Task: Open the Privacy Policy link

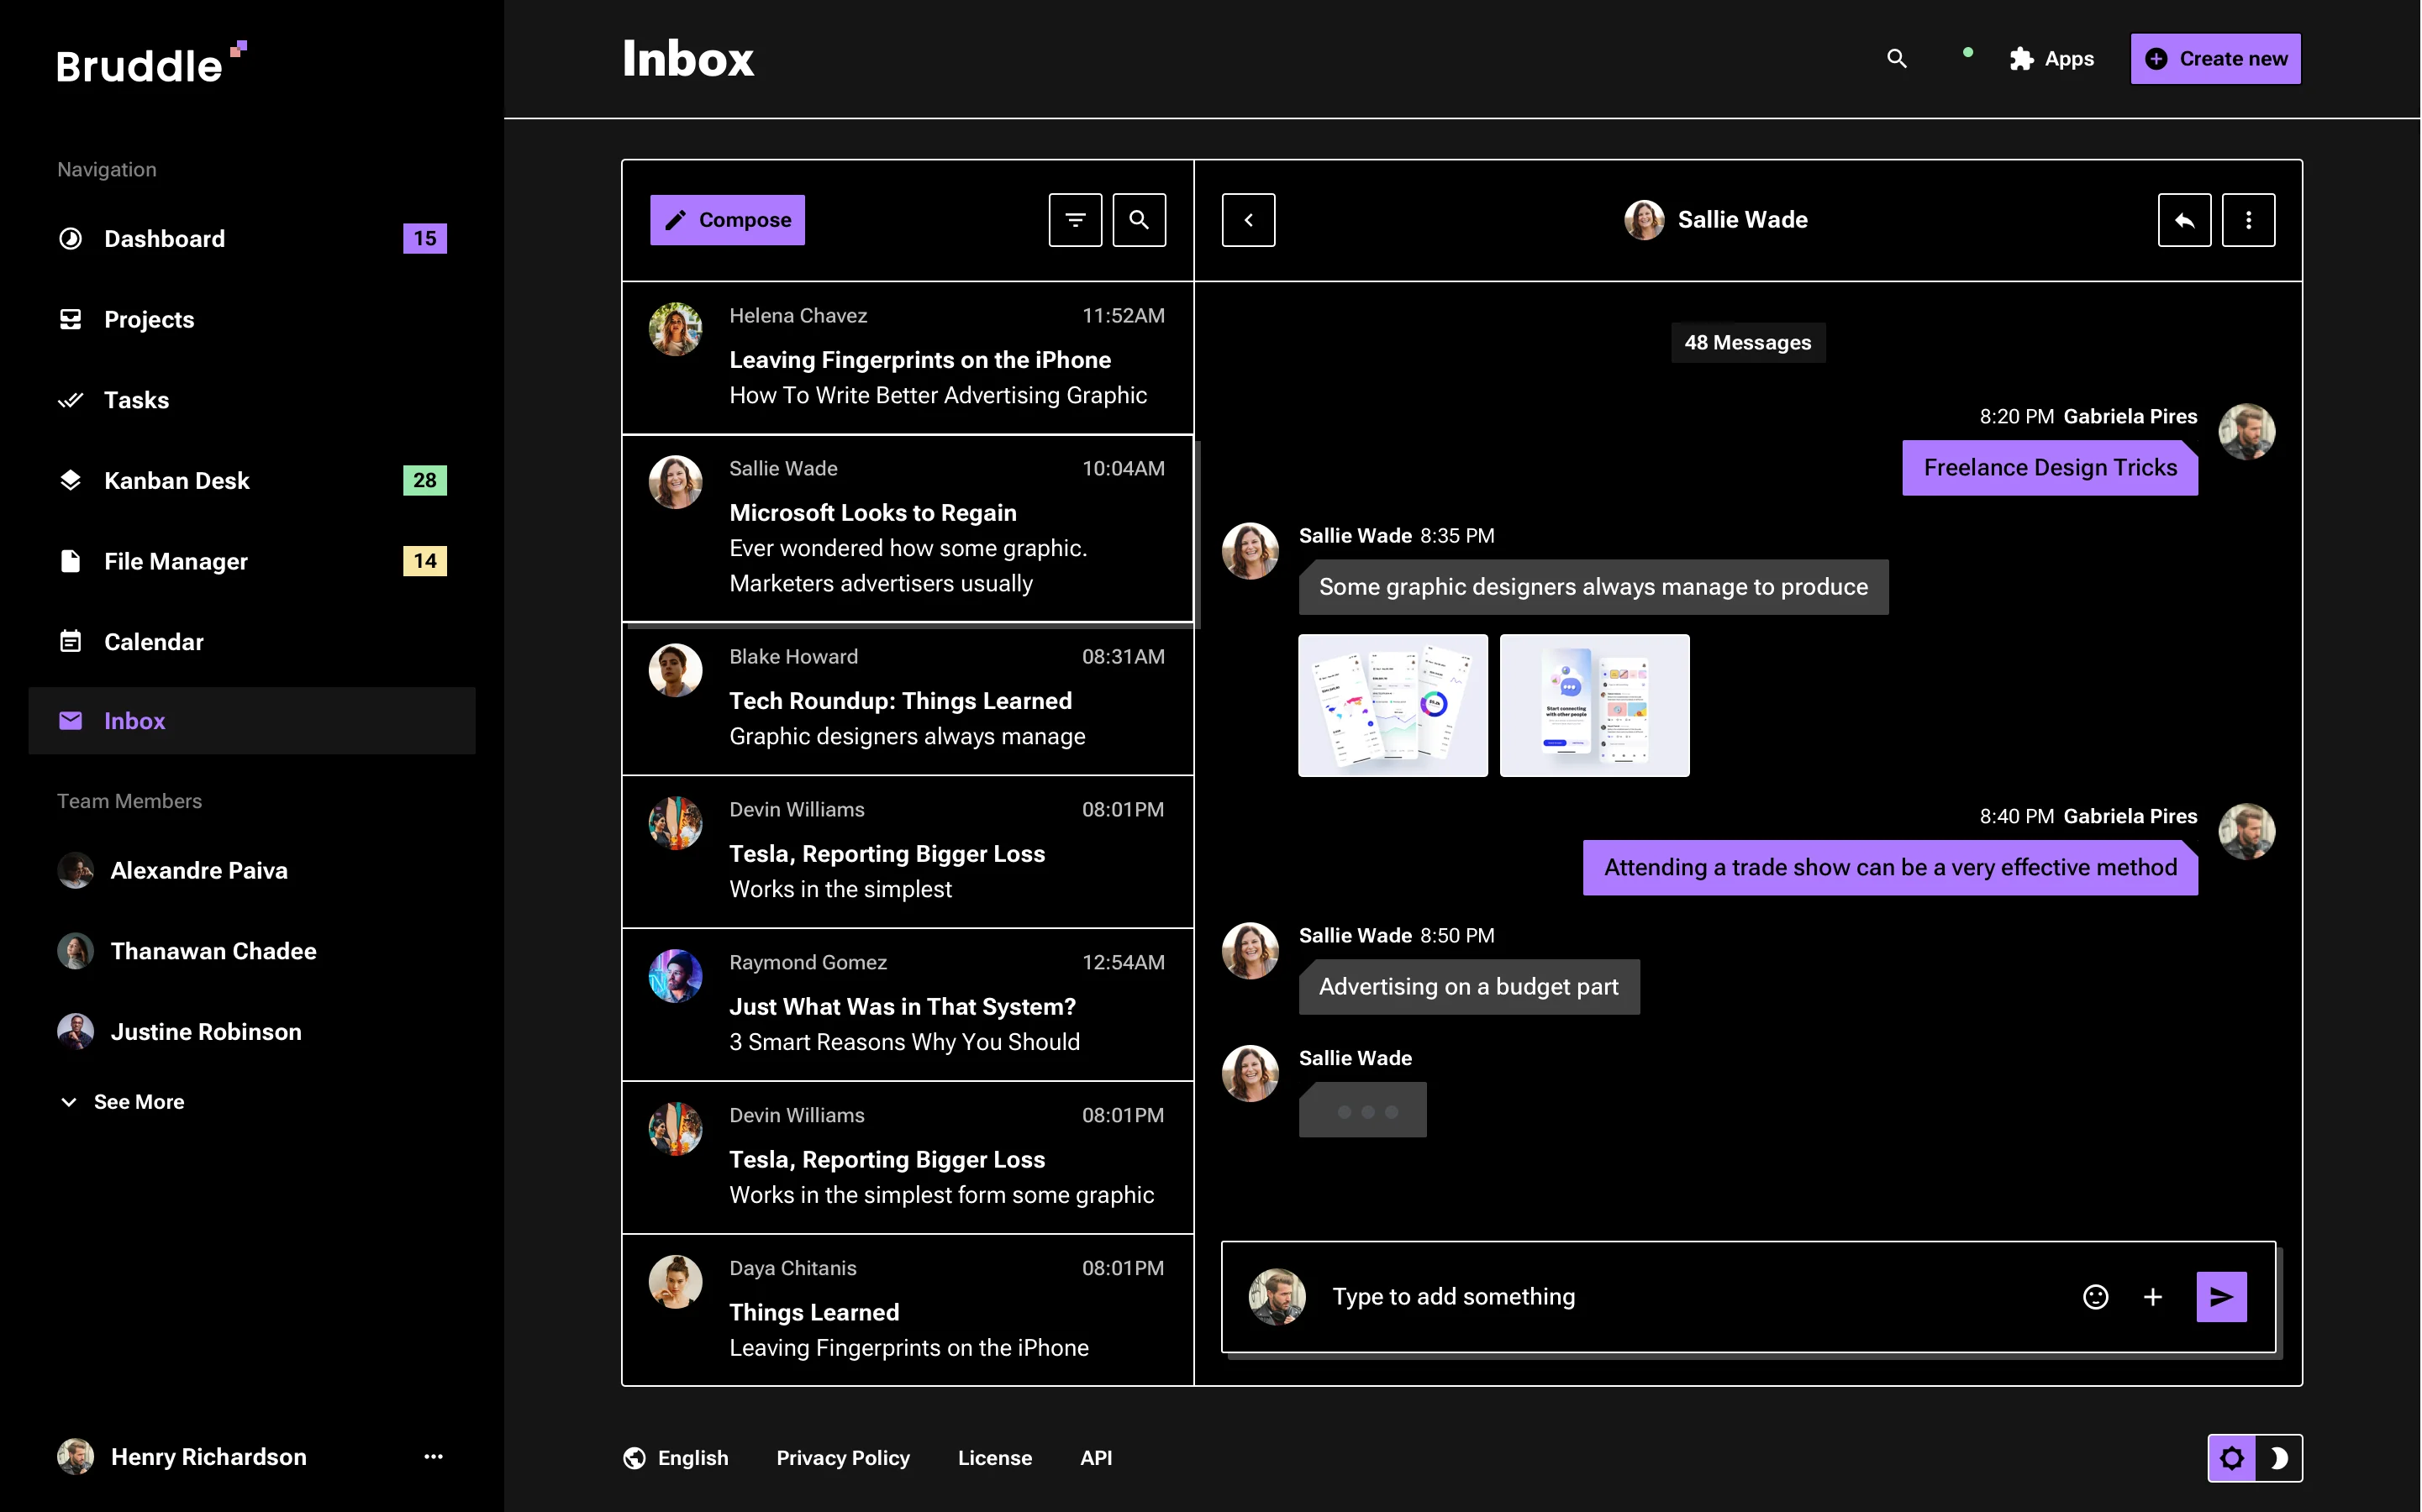Action: pyautogui.click(x=844, y=1457)
